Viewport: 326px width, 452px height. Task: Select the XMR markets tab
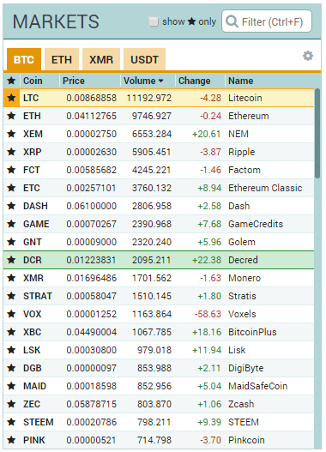[101, 59]
